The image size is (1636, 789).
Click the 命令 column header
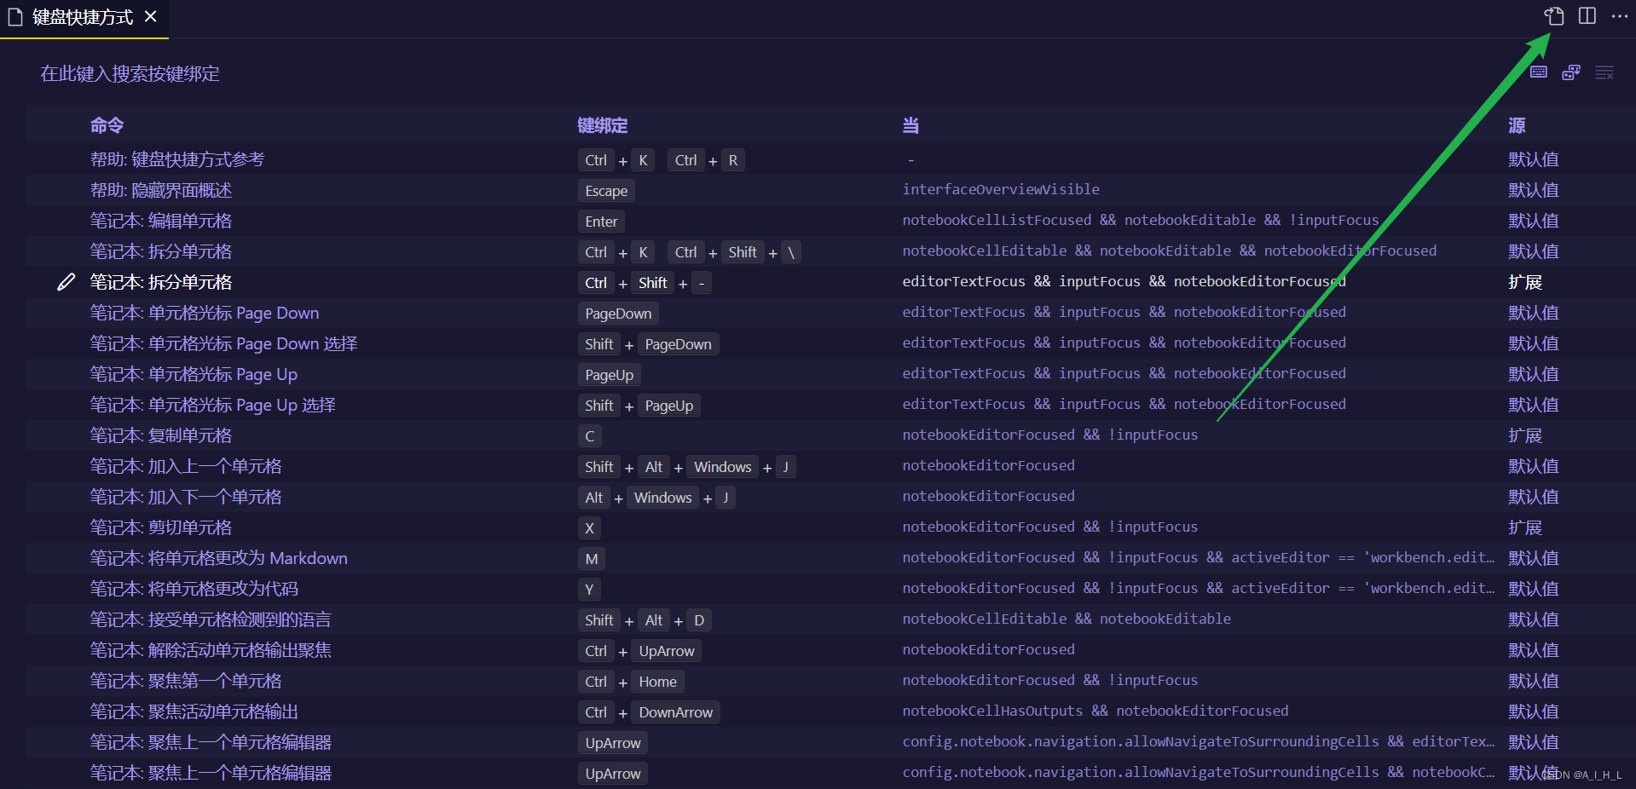pos(107,125)
